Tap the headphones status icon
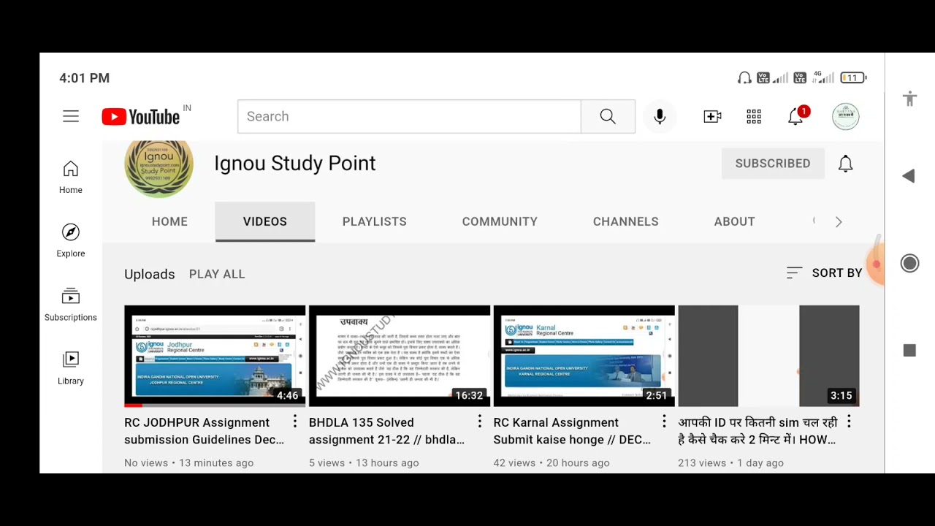The image size is (935, 526). [x=744, y=77]
